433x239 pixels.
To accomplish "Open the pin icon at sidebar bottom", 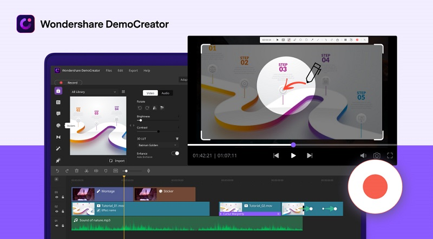I will [58, 160].
